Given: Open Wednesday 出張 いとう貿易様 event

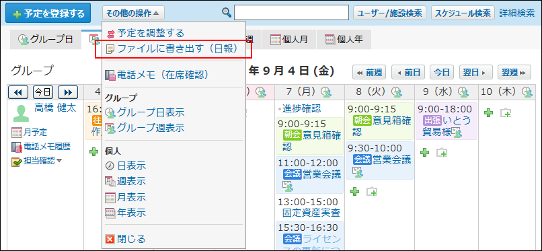Looking at the screenshot, I should (447, 120).
